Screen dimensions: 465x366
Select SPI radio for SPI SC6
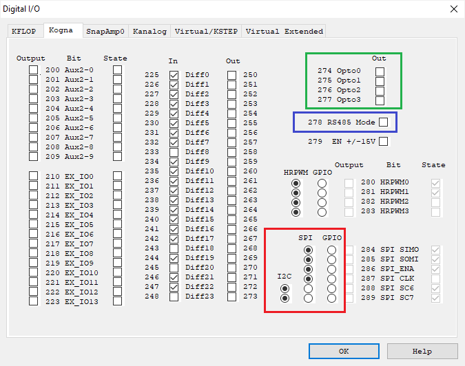pos(308,289)
